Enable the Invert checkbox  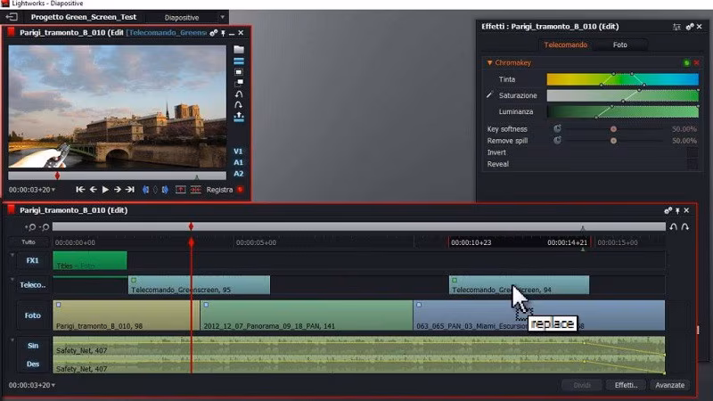coord(693,152)
